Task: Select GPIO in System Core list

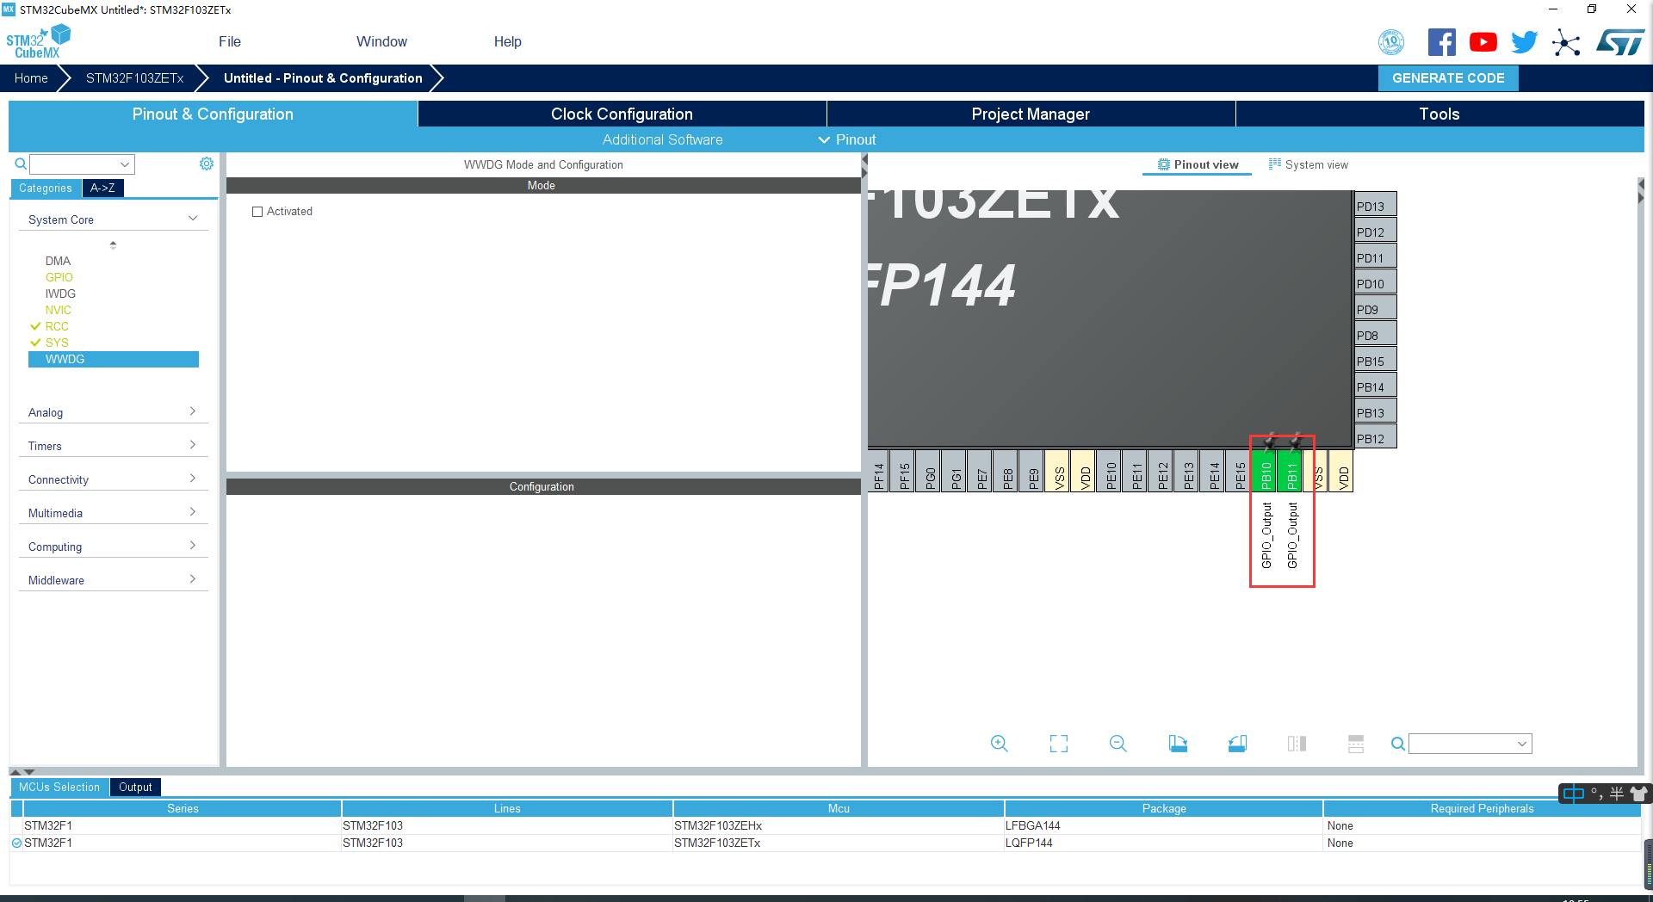Action: pyautogui.click(x=59, y=277)
